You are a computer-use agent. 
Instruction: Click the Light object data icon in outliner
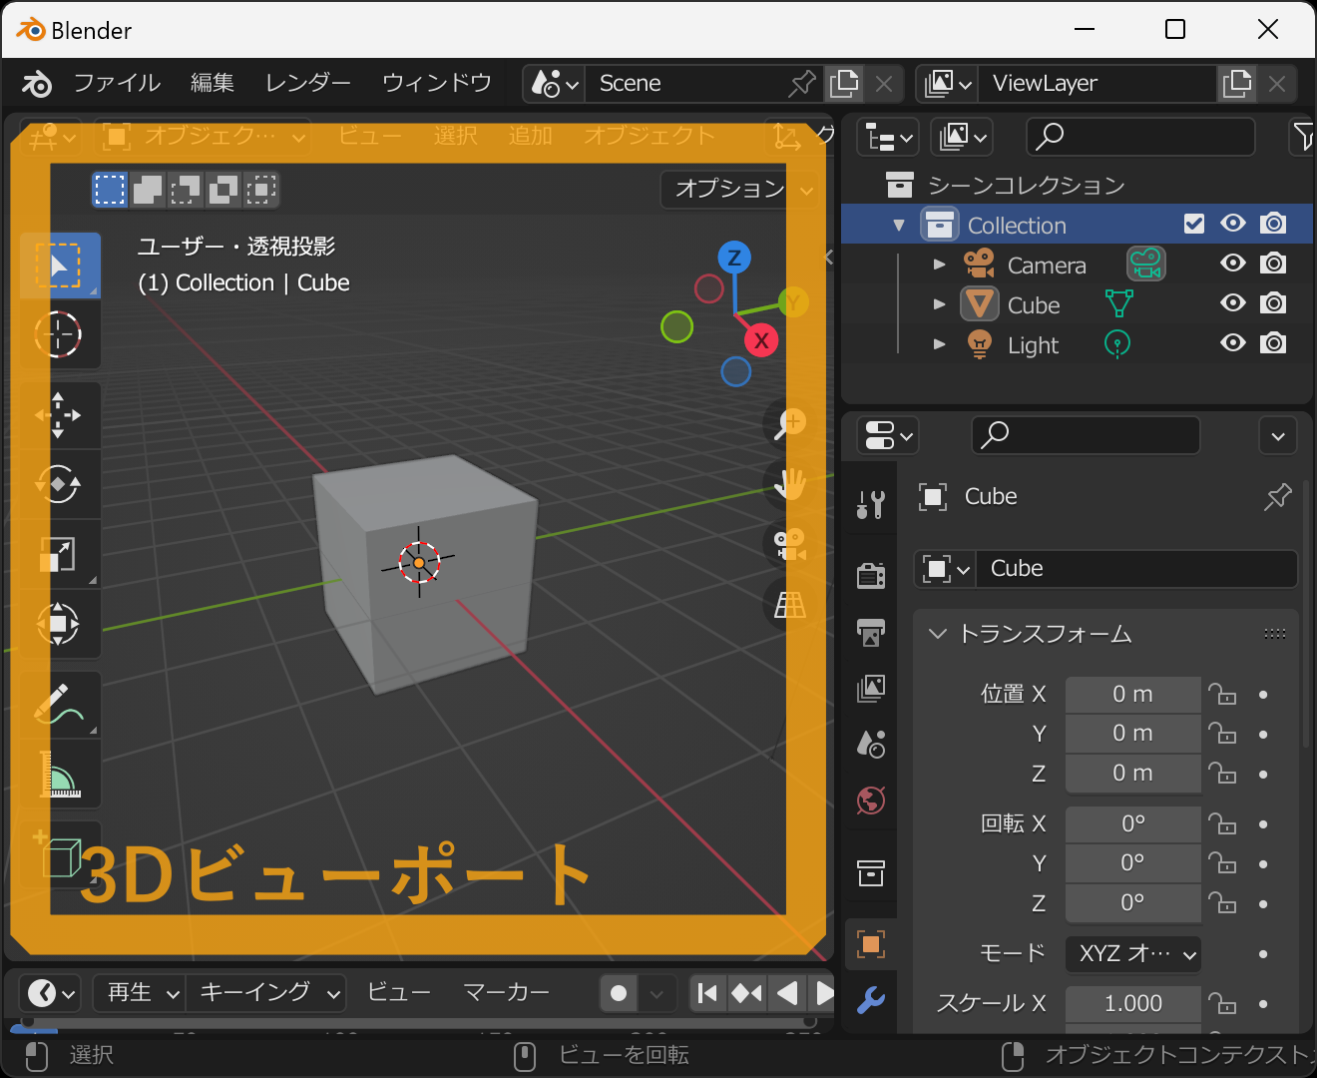1116,344
